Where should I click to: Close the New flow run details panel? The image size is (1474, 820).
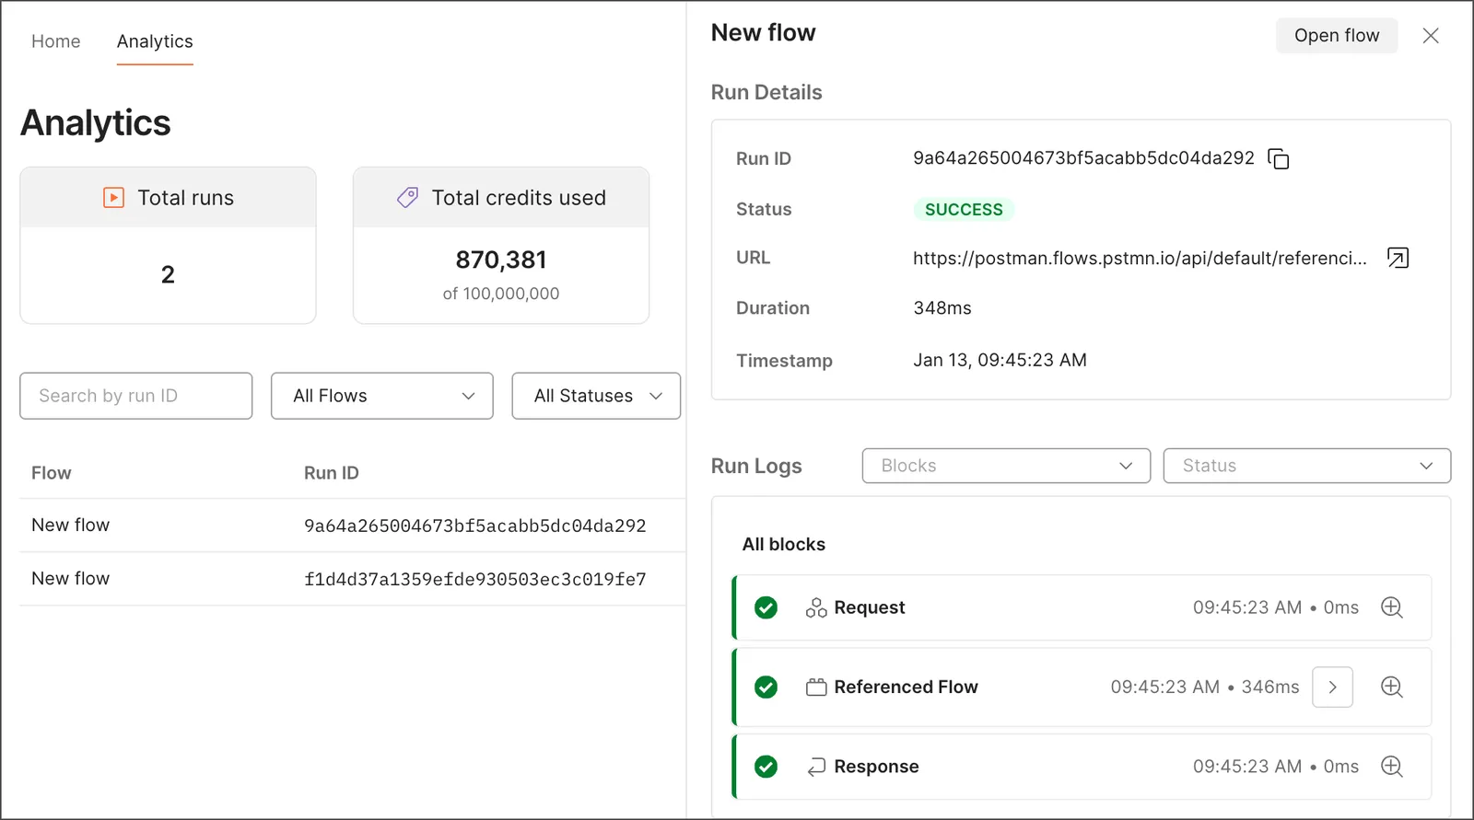click(x=1431, y=36)
